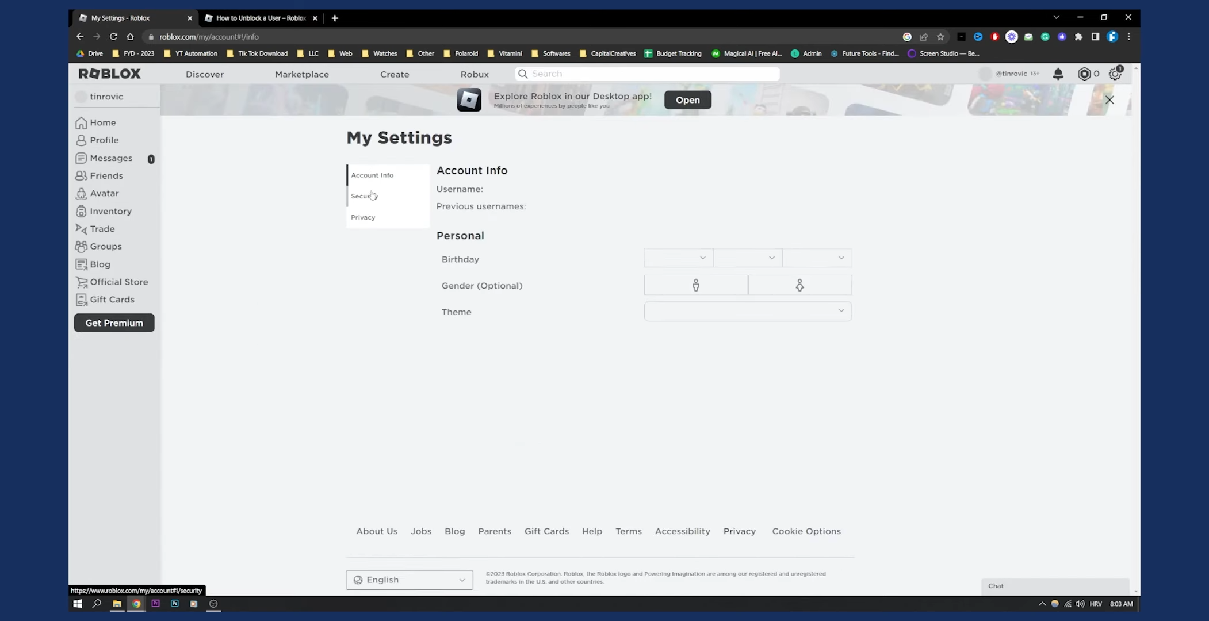Go to Inventory in the sidebar
Image resolution: width=1209 pixels, height=621 pixels.
point(110,211)
